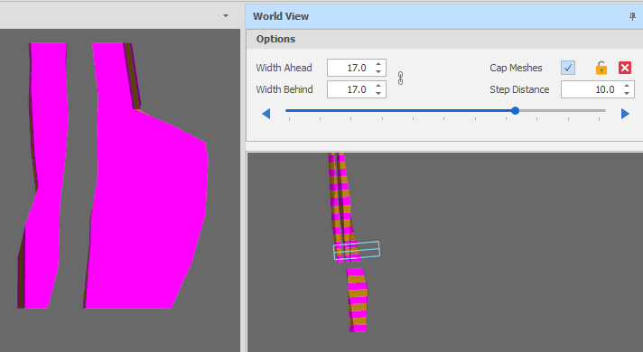Image resolution: width=643 pixels, height=352 pixels.
Task: Increase Width Behind with up spinner arrow
Action: point(378,86)
